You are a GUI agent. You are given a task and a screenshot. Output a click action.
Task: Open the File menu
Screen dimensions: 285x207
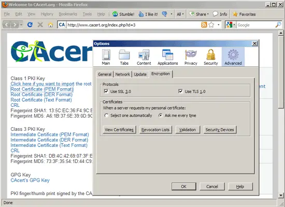coord(7,14)
